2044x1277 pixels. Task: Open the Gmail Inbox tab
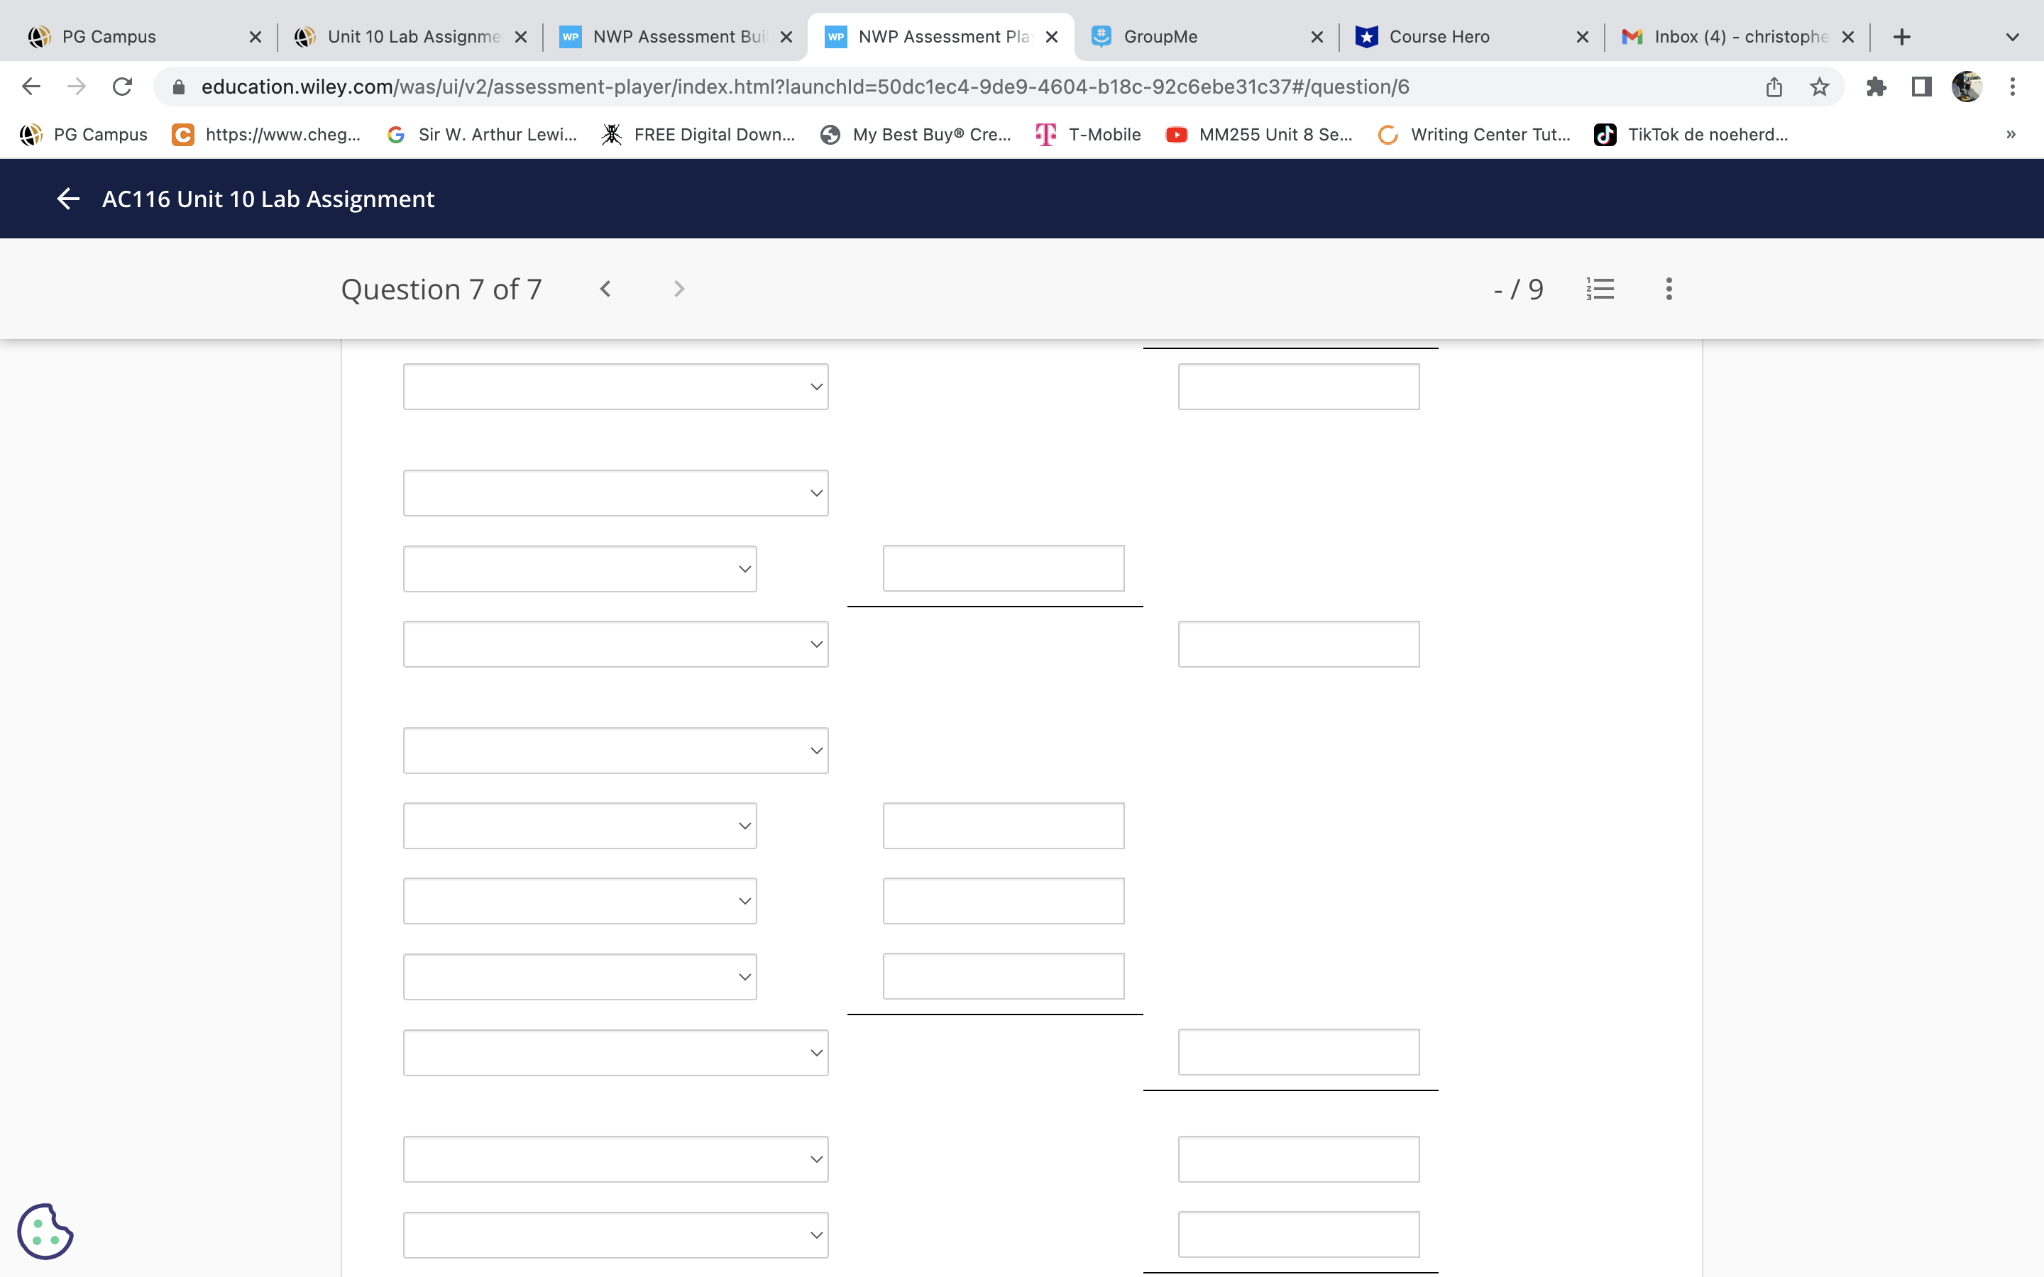tap(1739, 36)
